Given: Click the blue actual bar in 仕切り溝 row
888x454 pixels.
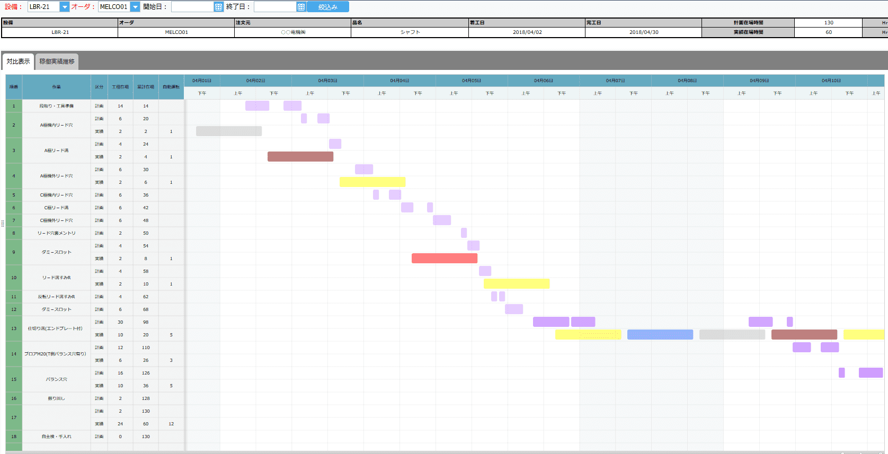Looking at the screenshot, I should click(x=660, y=334).
